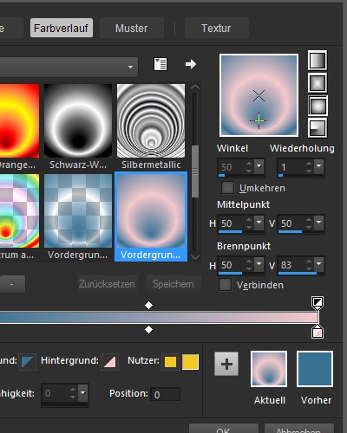
Task: Click the Hintergrund pink triangle icon
Action: click(109, 361)
